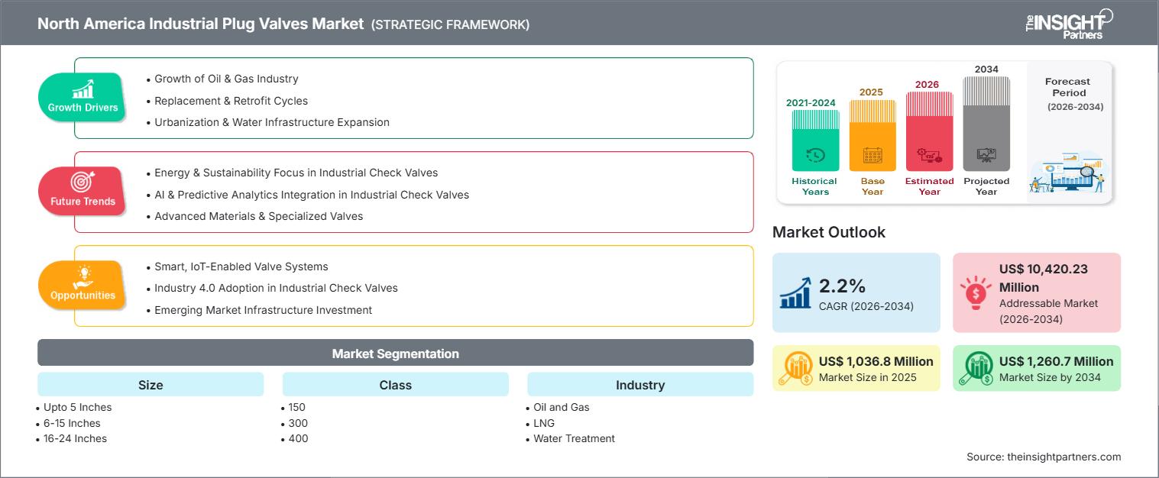Click the CAGR bar chart arrow icon
The image size is (1159, 478).
(795, 292)
